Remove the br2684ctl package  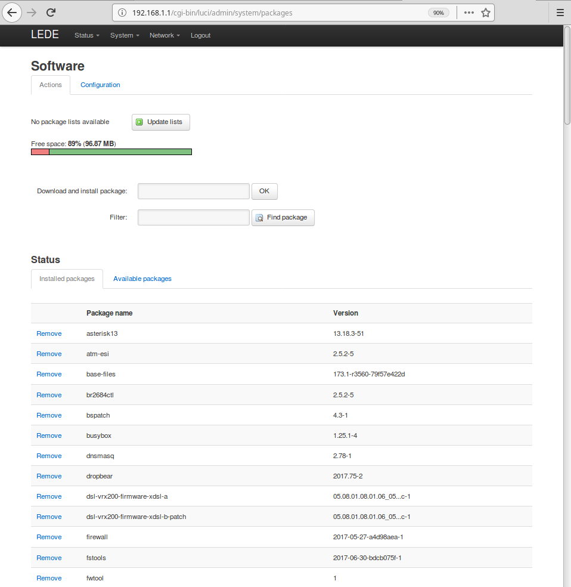49,395
